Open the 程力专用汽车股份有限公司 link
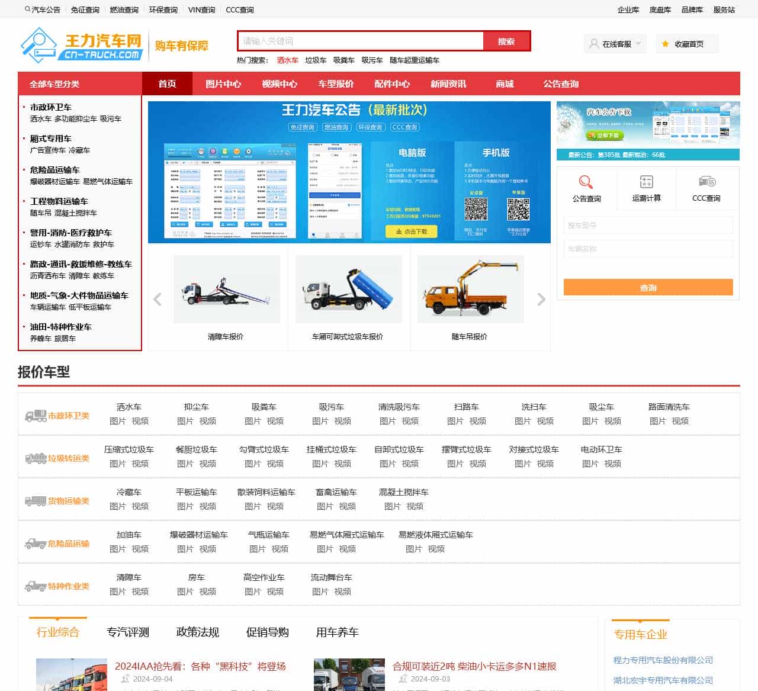Viewport: 758px width, 691px height. [663, 660]
